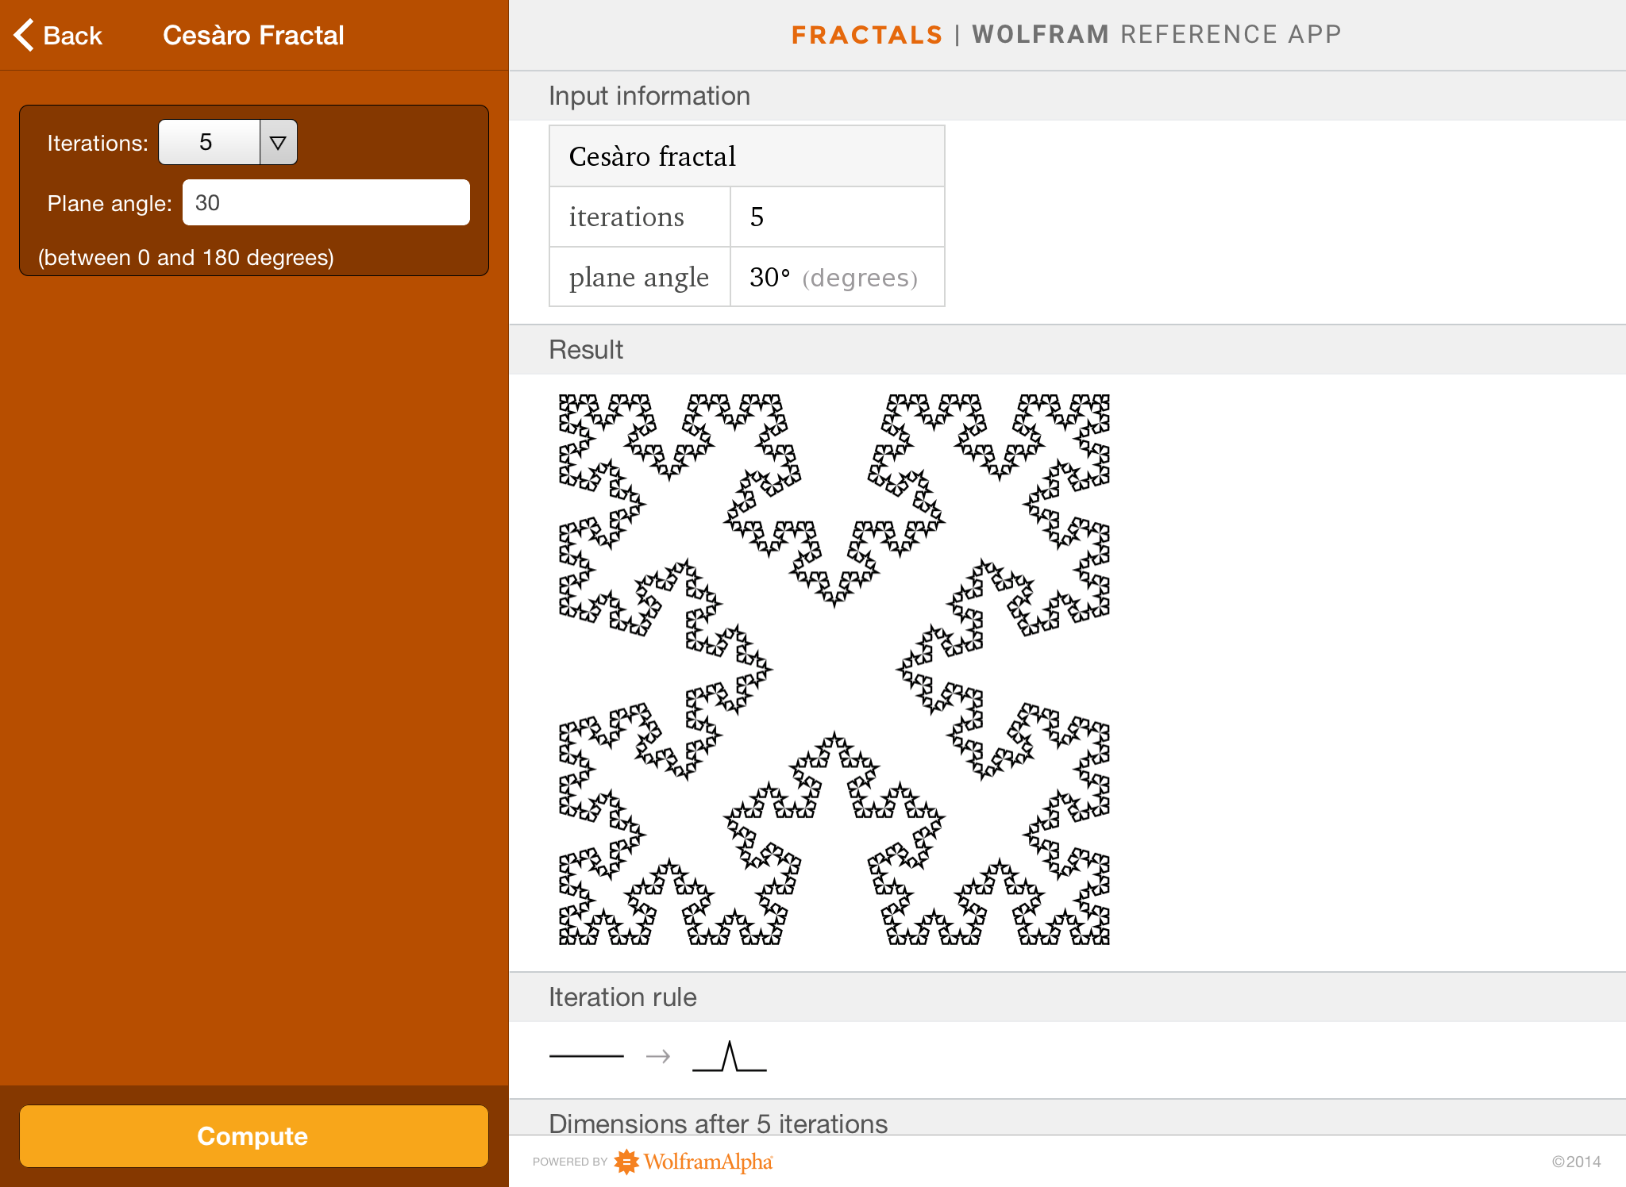This screenshot has width=1626, height=1187.
Task: Click the Iterations value box showing 5
Action: tap(209, 143)
